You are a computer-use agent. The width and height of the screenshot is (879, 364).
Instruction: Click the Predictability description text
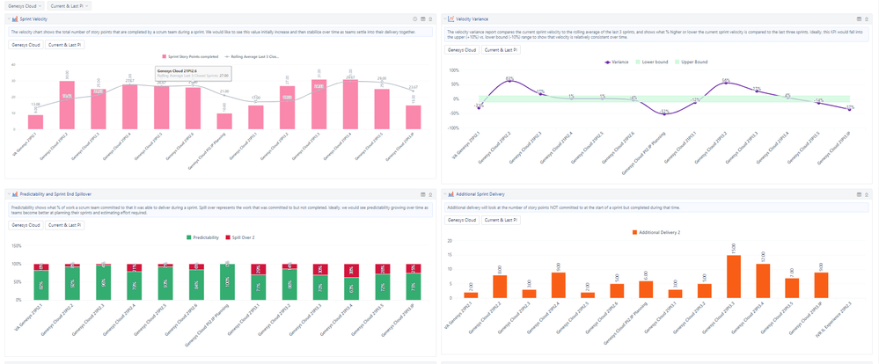coord(220,210)
